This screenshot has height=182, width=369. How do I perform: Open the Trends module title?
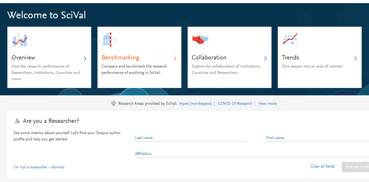coord(290,58)
